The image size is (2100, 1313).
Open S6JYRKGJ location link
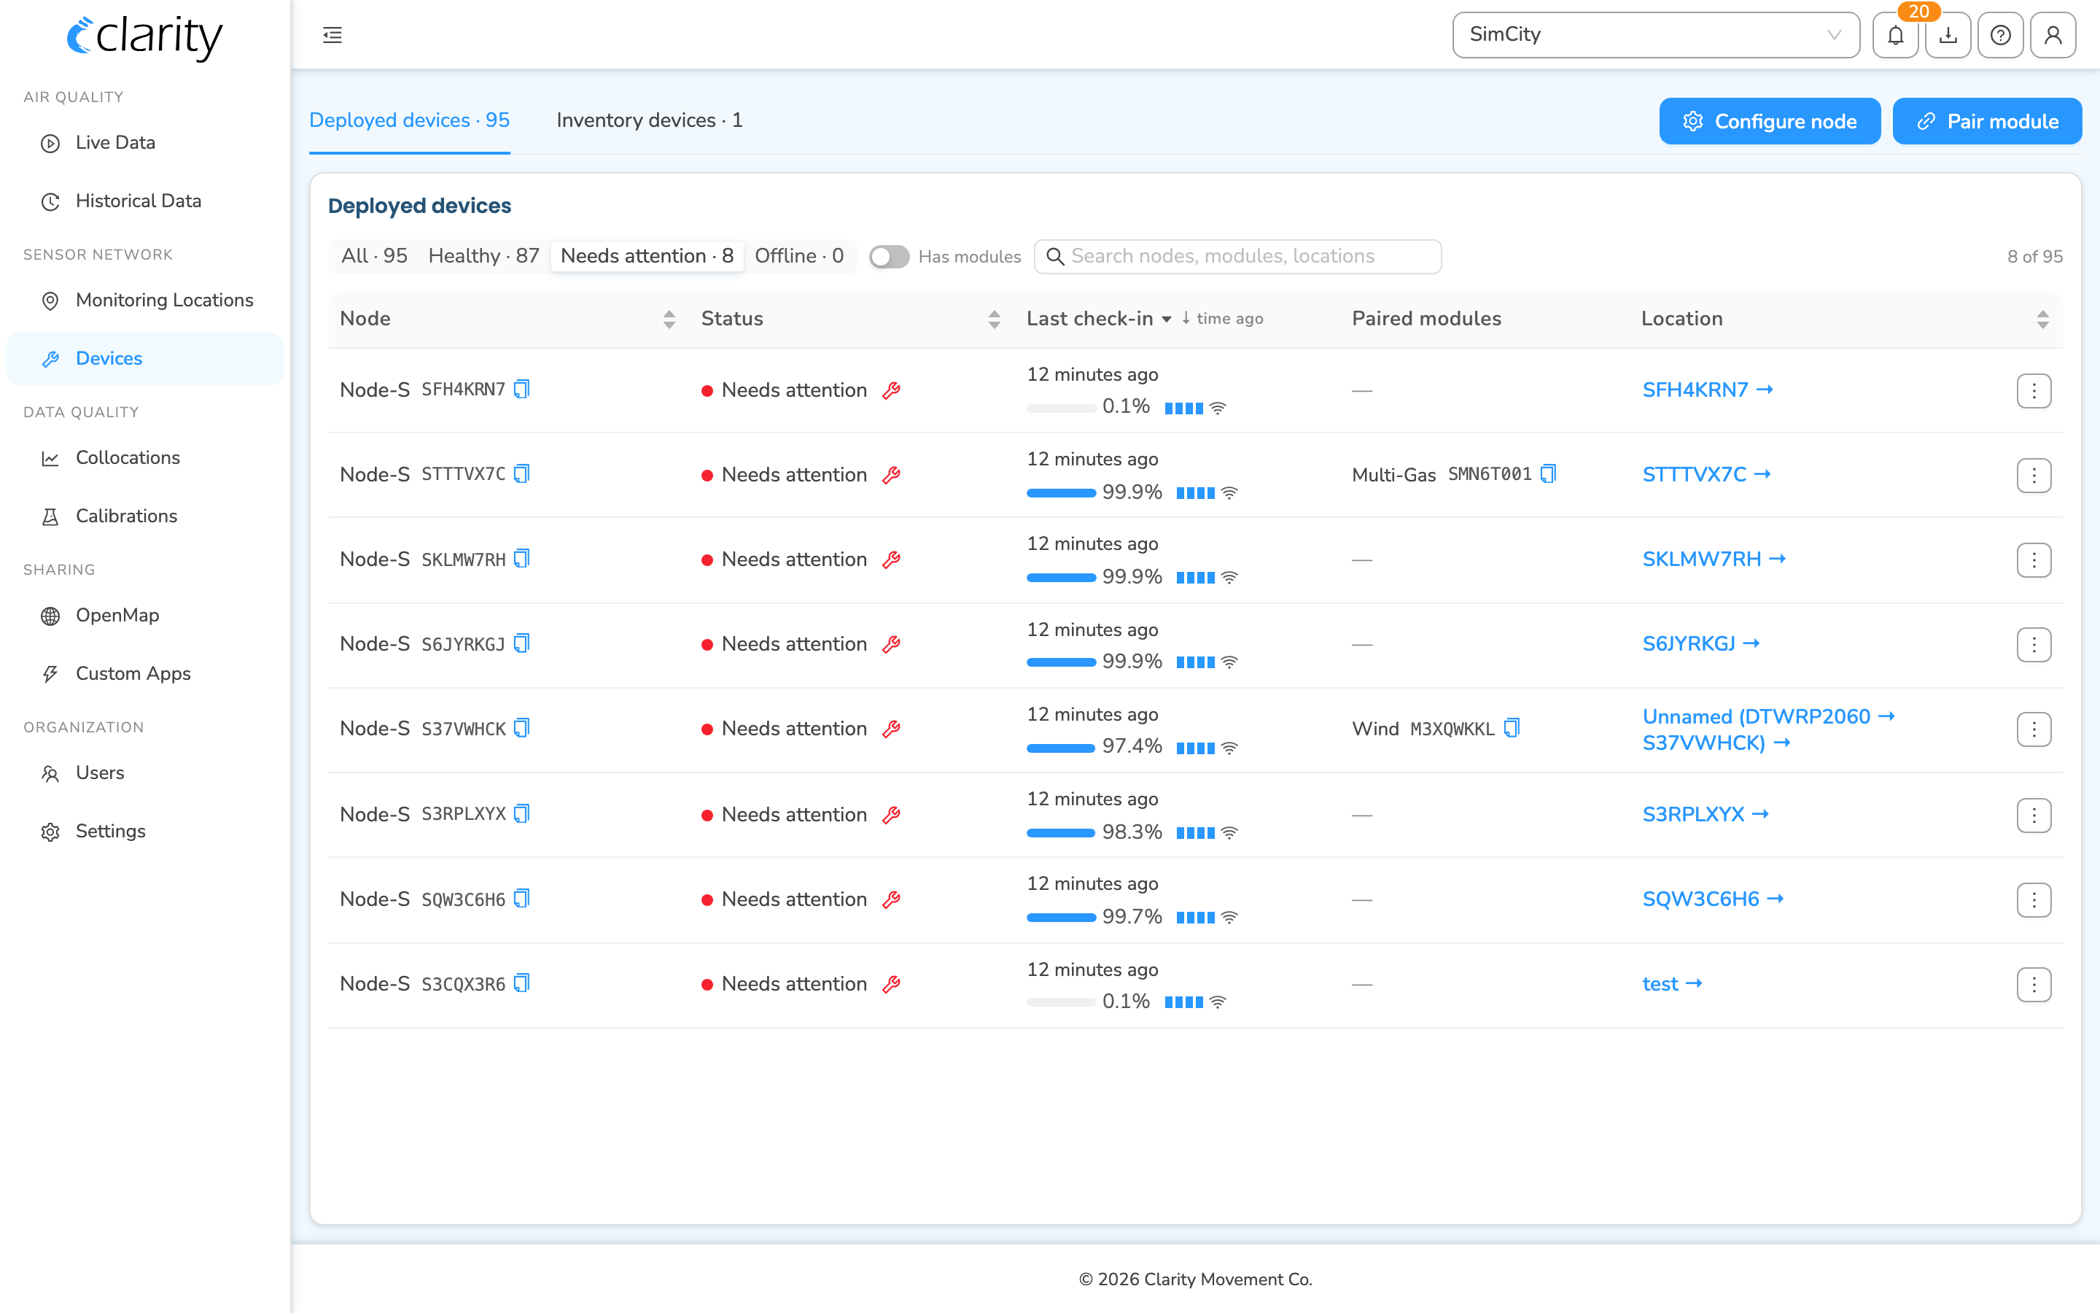pos(1701,643)
